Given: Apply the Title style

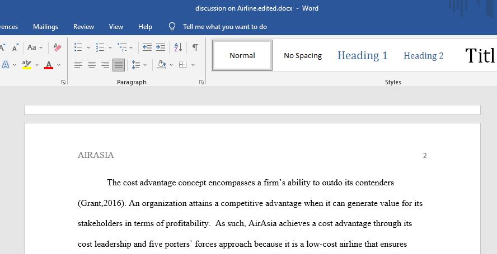Looking at the screenshot, I should point(479,56).
